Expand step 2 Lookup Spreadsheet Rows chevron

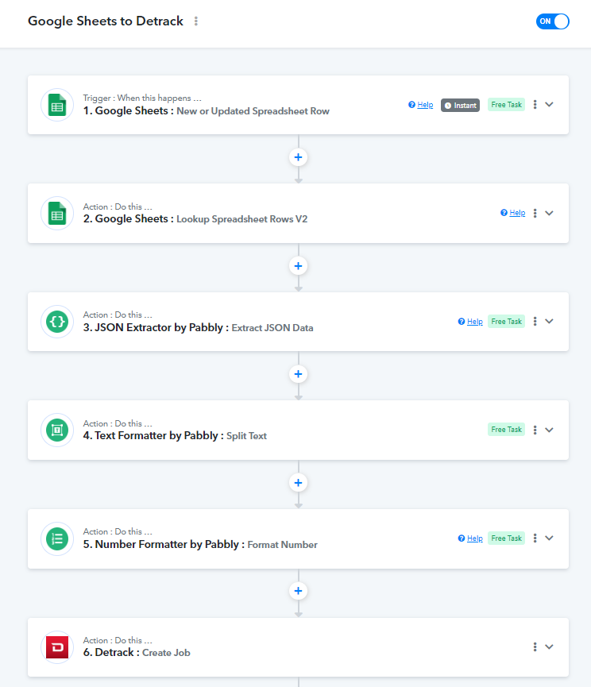(549, 213)
